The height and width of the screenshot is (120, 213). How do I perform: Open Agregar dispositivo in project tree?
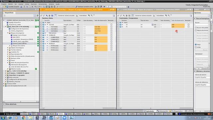15,22
